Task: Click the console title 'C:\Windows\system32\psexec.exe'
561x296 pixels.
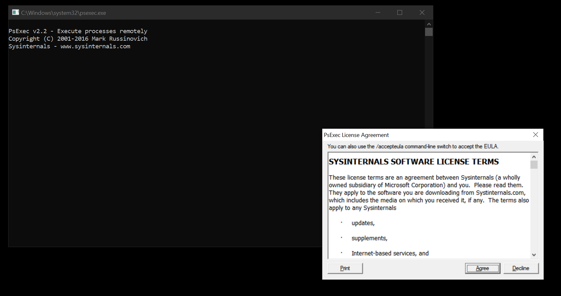Action: coord(63,13)
